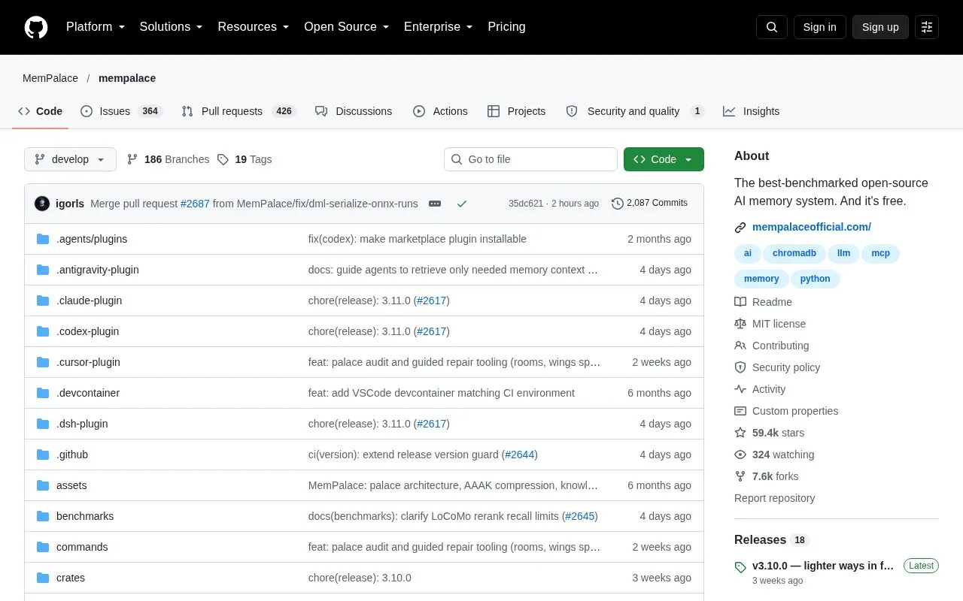This screenshot has height=601, width=963.
Task: Open the Insights tab
Action: [752, 111]
